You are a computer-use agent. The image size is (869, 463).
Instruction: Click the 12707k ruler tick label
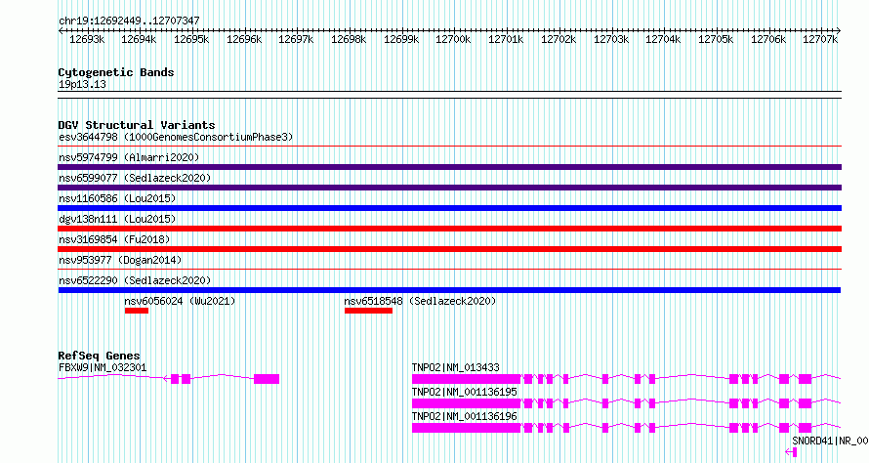coord(820,39)
